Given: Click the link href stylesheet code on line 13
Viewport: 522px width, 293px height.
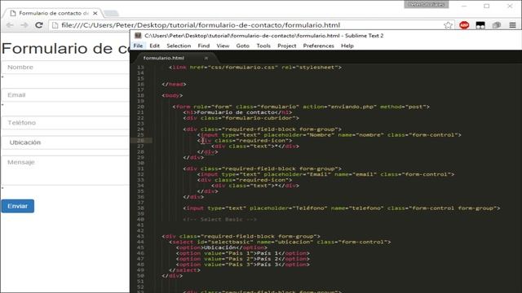Looking at the screenshot, I should (x=255, y=67).
